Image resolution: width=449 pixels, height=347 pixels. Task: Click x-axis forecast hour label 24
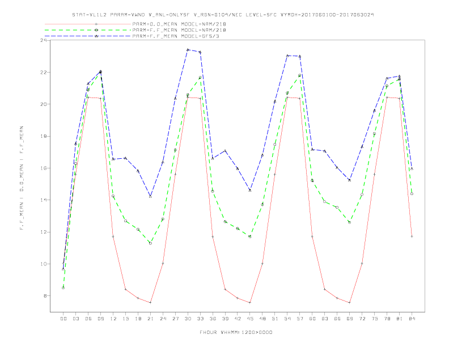coord(163,319)
